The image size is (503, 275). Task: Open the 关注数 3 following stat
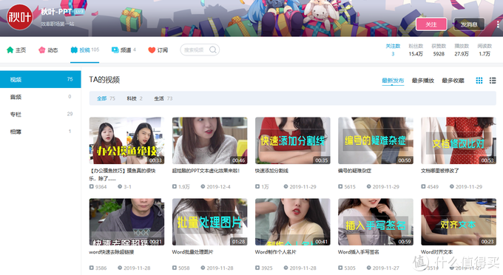point(393,50)
